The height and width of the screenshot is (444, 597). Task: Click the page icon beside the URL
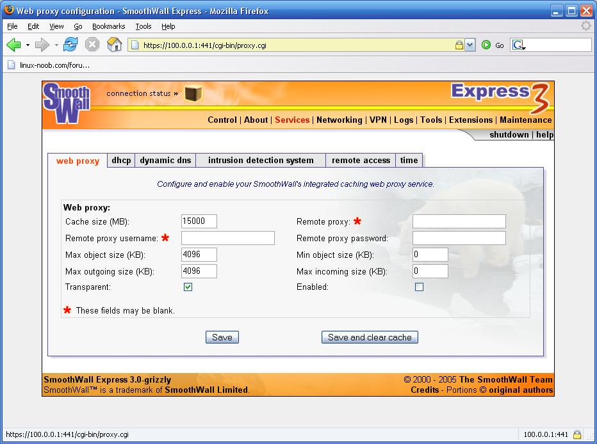coord(135,45)
